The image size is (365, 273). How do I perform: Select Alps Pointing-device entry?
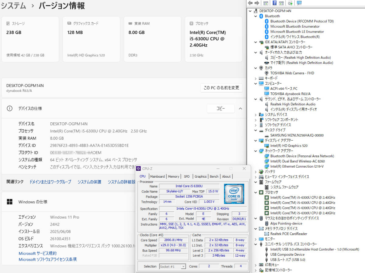286,224
